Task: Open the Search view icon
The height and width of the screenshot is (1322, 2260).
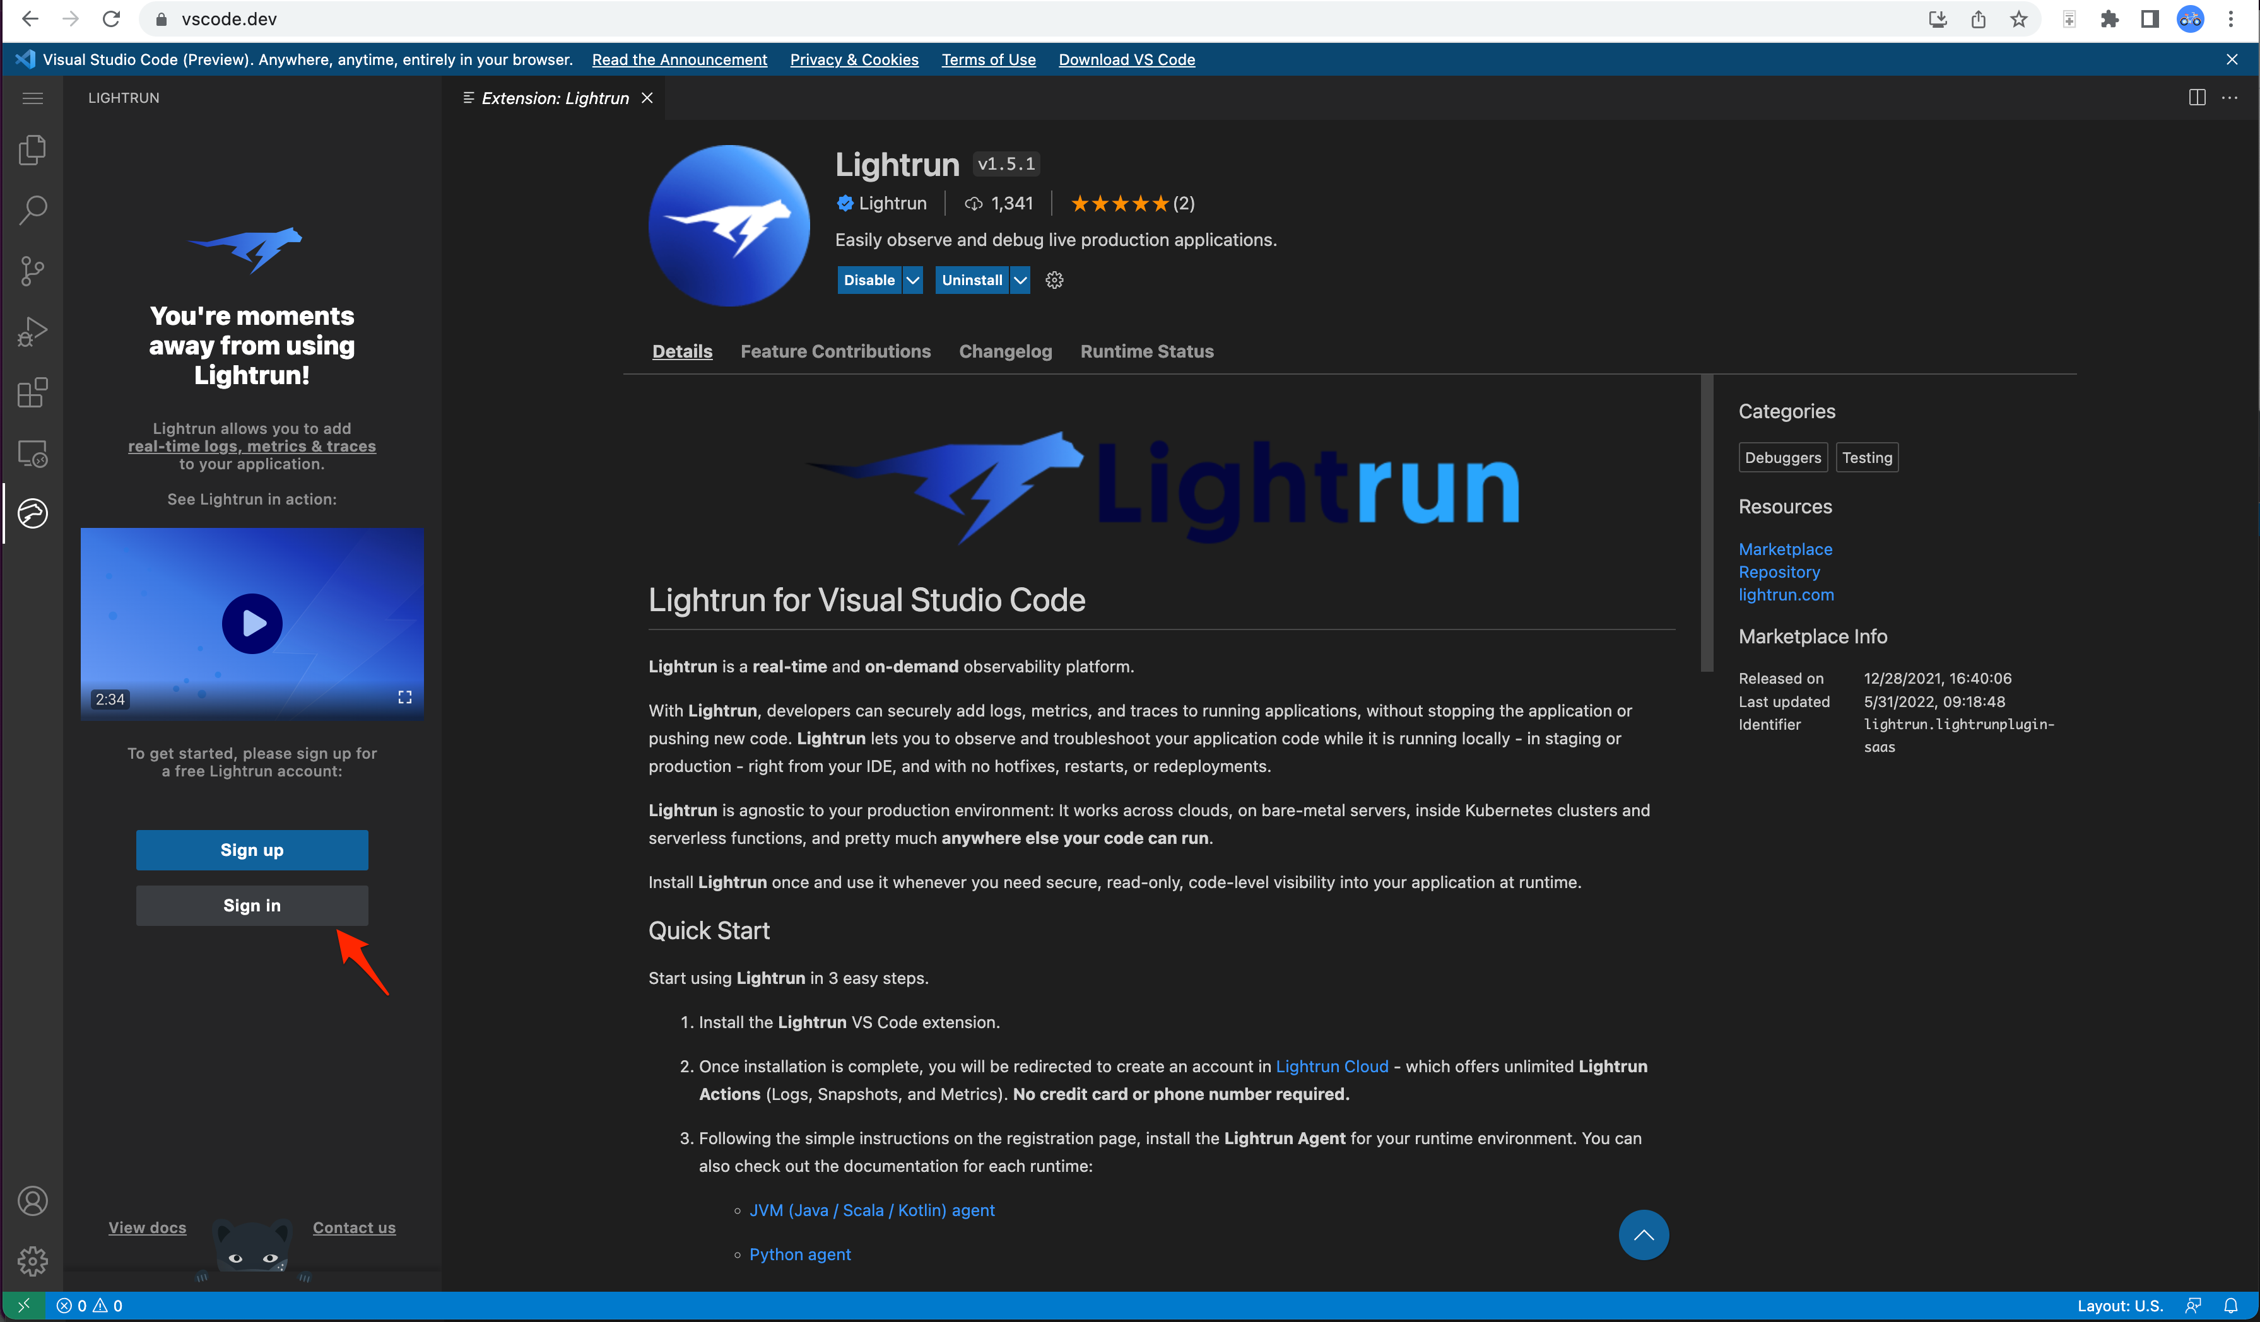Action: tap(32, 210)
